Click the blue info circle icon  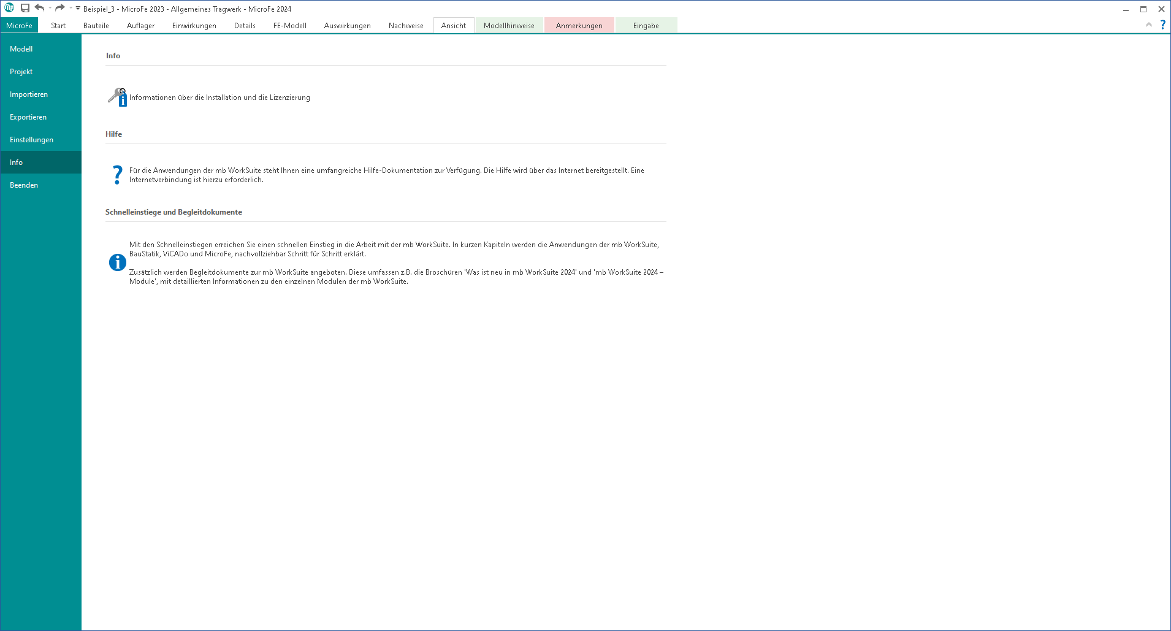pyautogui.click(x=117, y=262)
